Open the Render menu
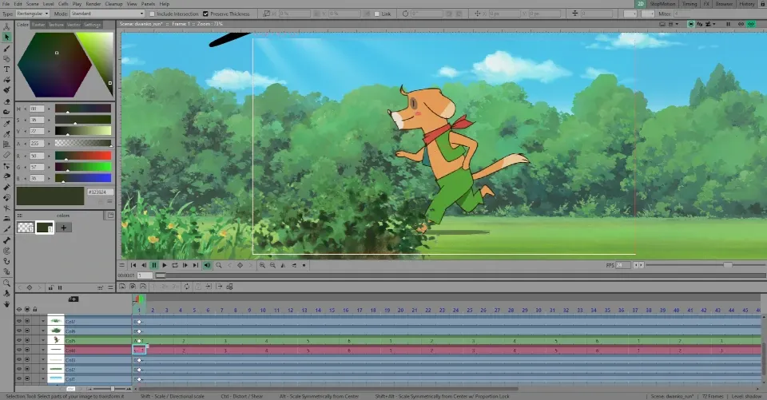The height and width of the screenshot is (400, 767). click(93, 4)
